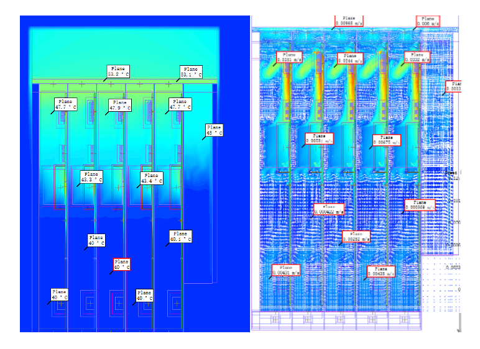Click the 47.9 °C plane label
Image resolution: width=480 pixels, height=349 pixels.
pos(120,105)
